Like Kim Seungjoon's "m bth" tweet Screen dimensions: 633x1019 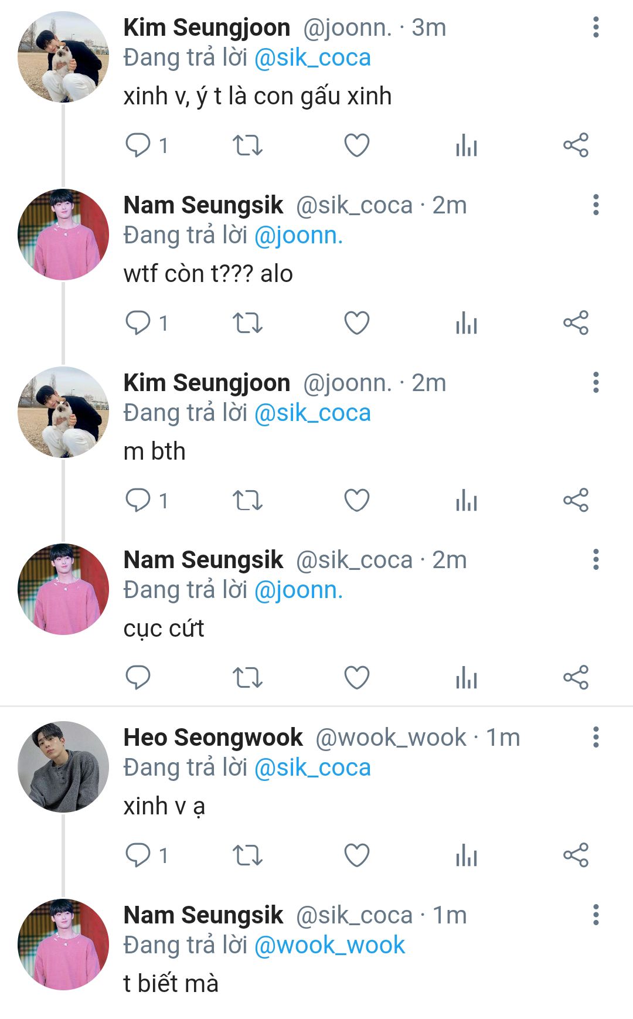[356, 501]
